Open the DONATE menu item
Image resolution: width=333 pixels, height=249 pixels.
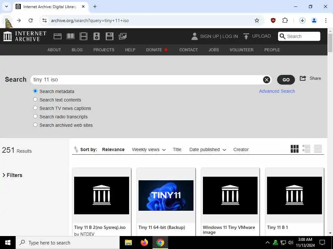click(157, 50)
